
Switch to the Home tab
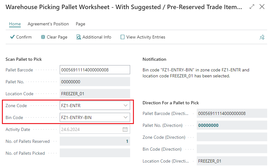click(15, 24)
